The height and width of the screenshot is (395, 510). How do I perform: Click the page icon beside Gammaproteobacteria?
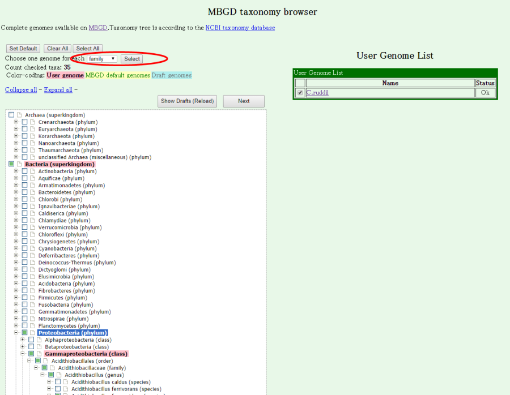point(39,354)
